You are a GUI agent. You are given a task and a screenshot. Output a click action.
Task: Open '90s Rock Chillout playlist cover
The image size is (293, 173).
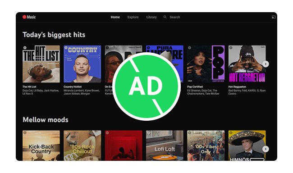82,146
